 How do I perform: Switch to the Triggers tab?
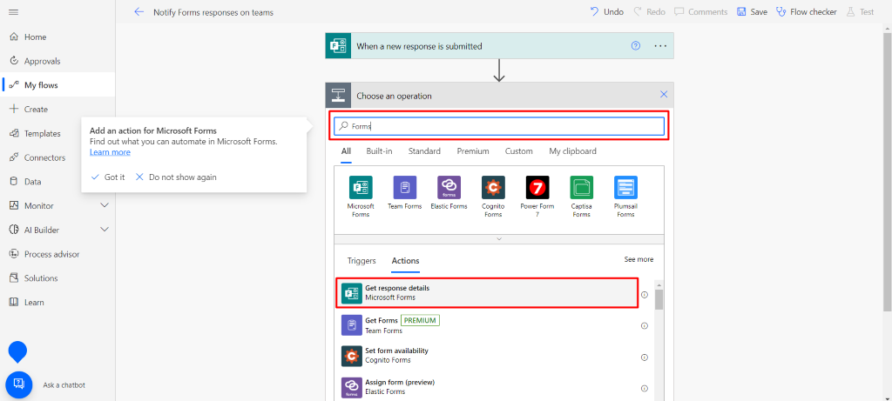pos(362,260)
